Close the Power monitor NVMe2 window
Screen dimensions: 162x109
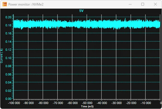pyautogui.click(x=155, y=4)
